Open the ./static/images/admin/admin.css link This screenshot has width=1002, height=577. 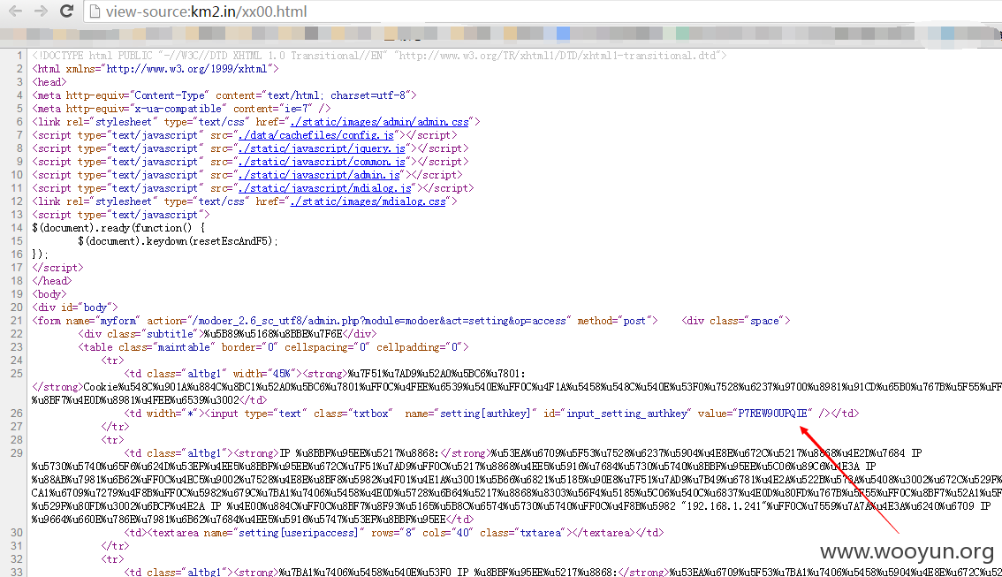[382, 122]
